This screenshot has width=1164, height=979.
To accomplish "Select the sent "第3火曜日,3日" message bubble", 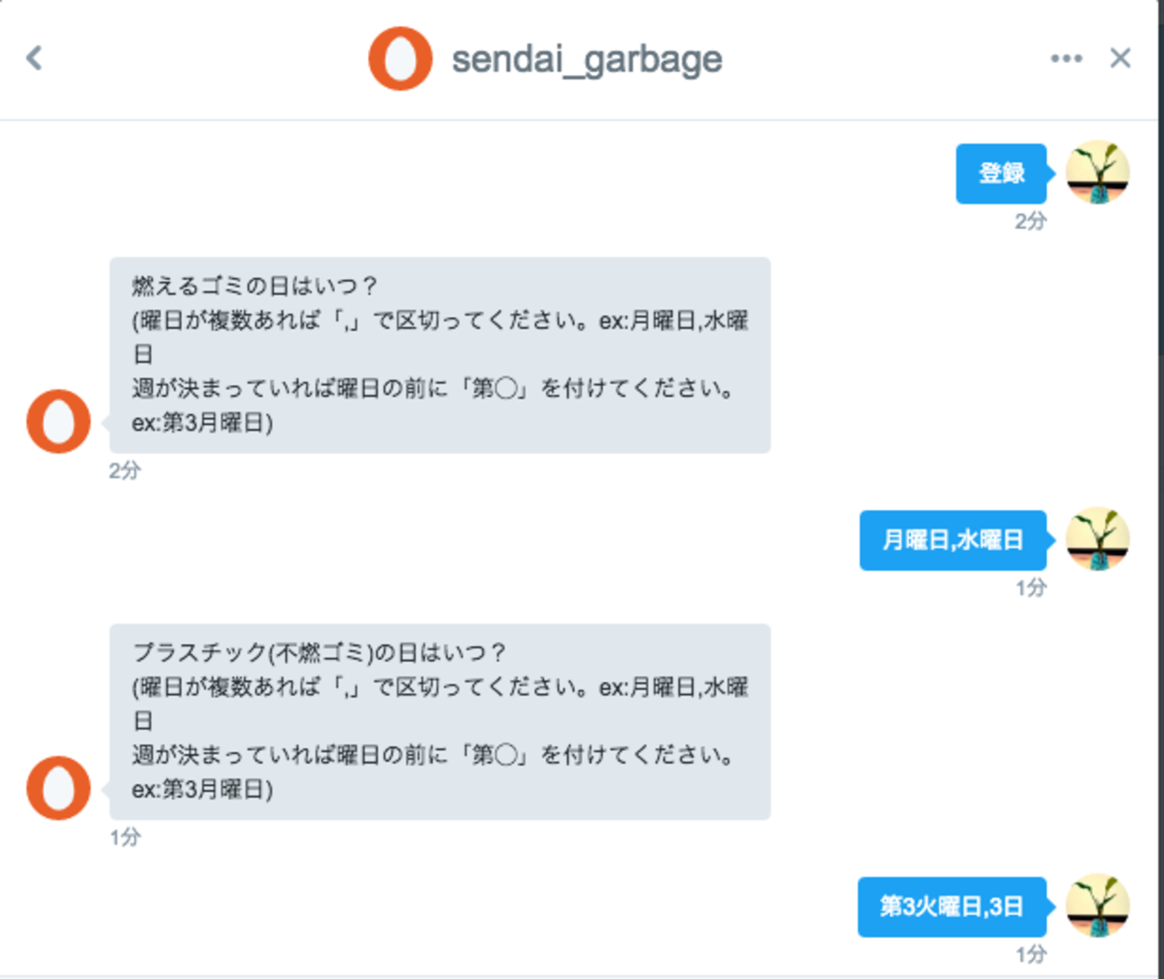I will (952, 906).
